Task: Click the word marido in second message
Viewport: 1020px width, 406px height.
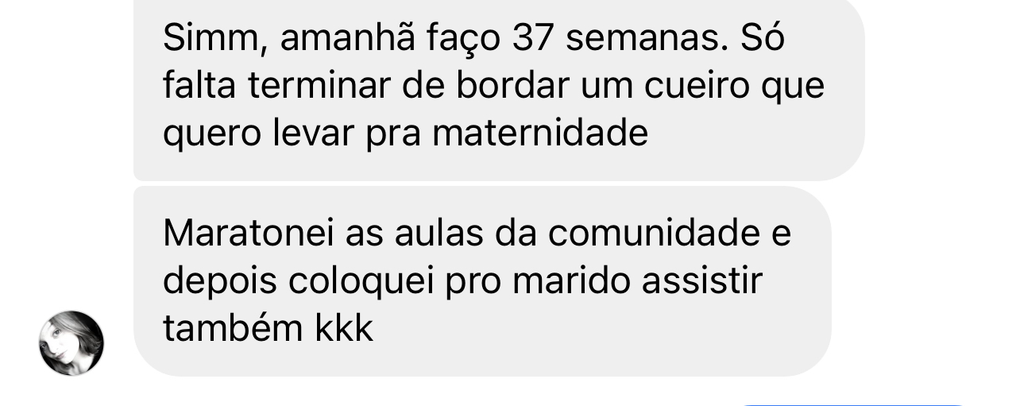Action: coord(572,280)
